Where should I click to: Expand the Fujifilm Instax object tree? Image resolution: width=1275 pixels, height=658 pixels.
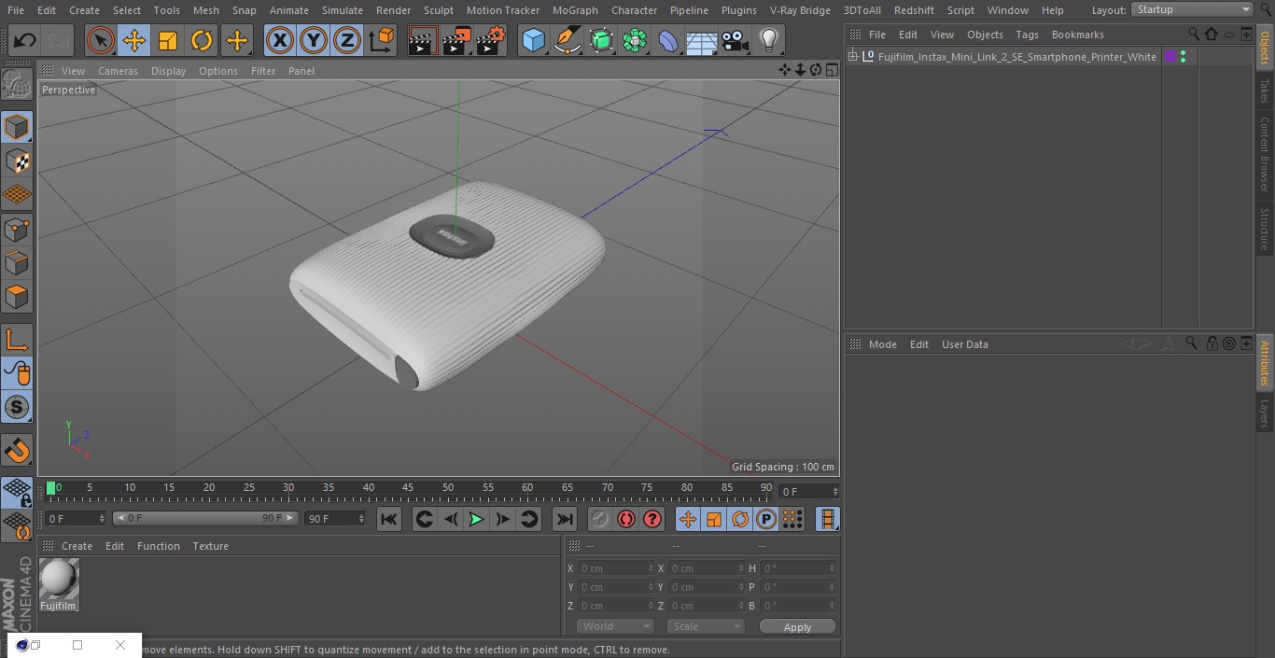[852, 57]
